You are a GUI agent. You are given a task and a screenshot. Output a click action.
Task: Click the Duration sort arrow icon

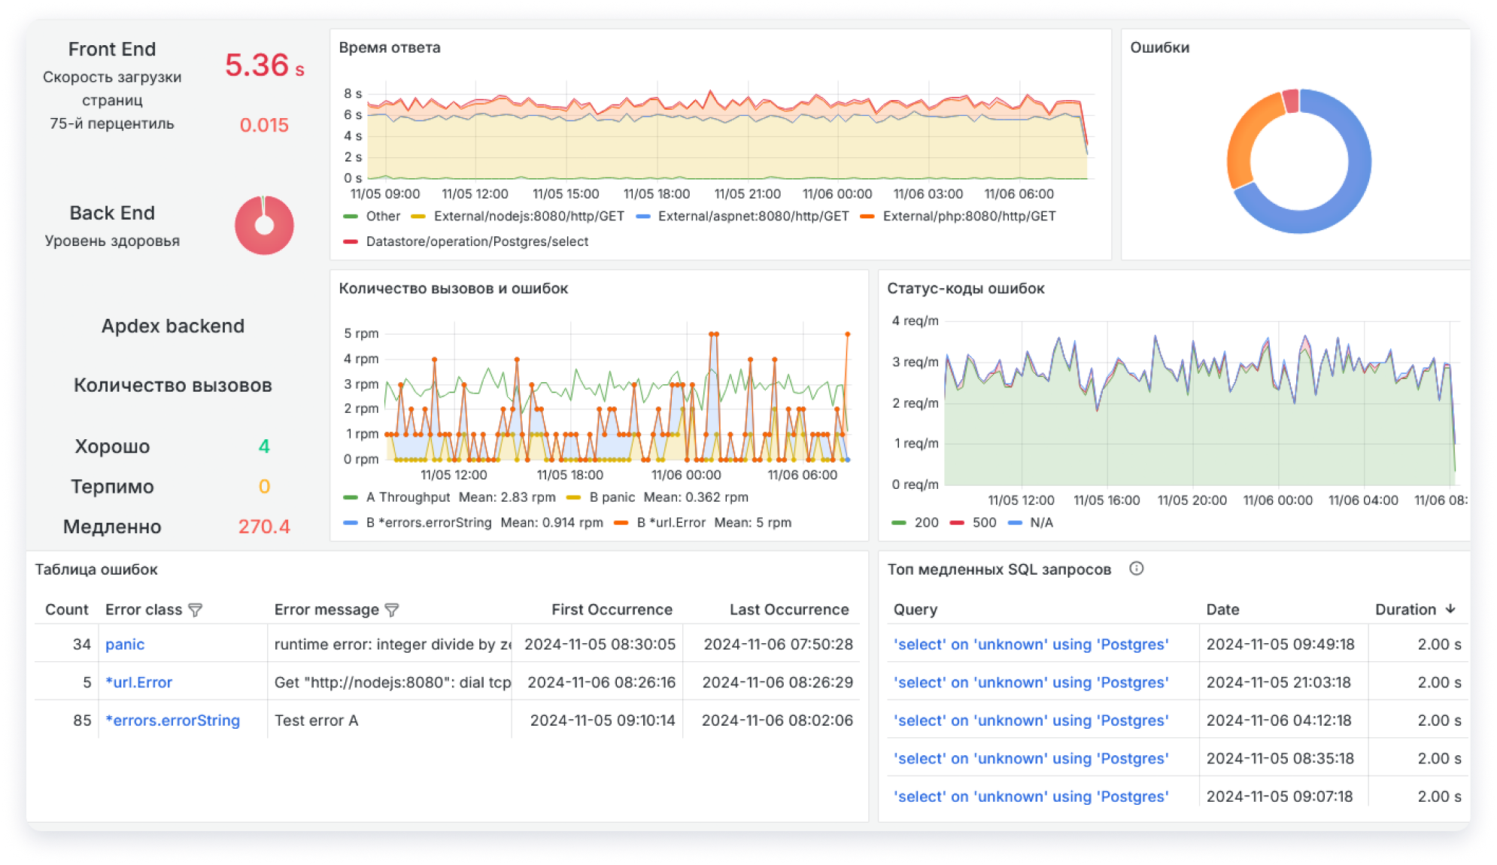pos(1450,609)
